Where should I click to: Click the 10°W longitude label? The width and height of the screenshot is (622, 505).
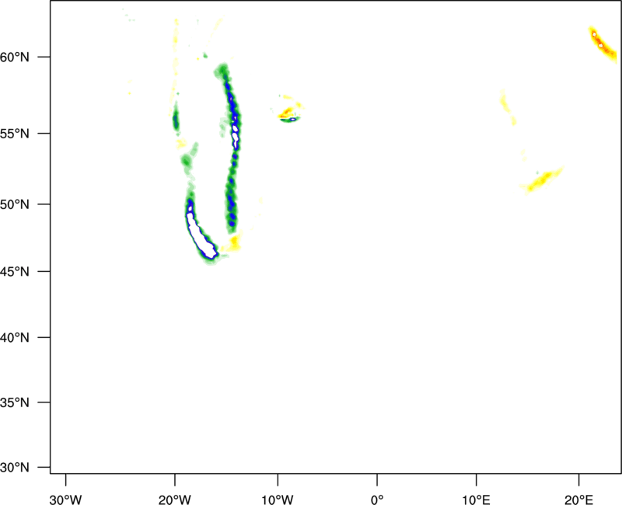[x=278, y=500]
